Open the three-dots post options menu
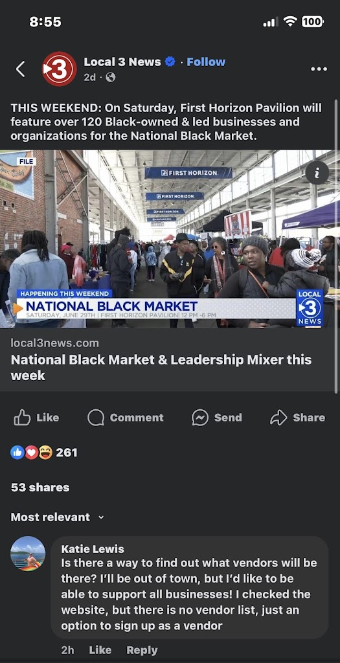 pos(319,69)
